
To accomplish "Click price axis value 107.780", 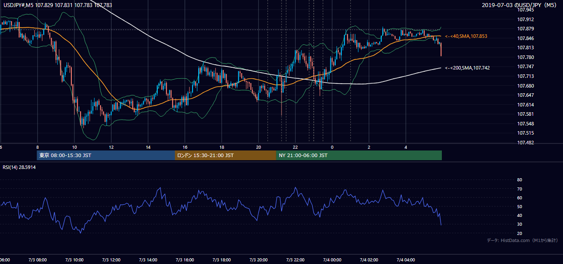I will click(x=525, y=57).
